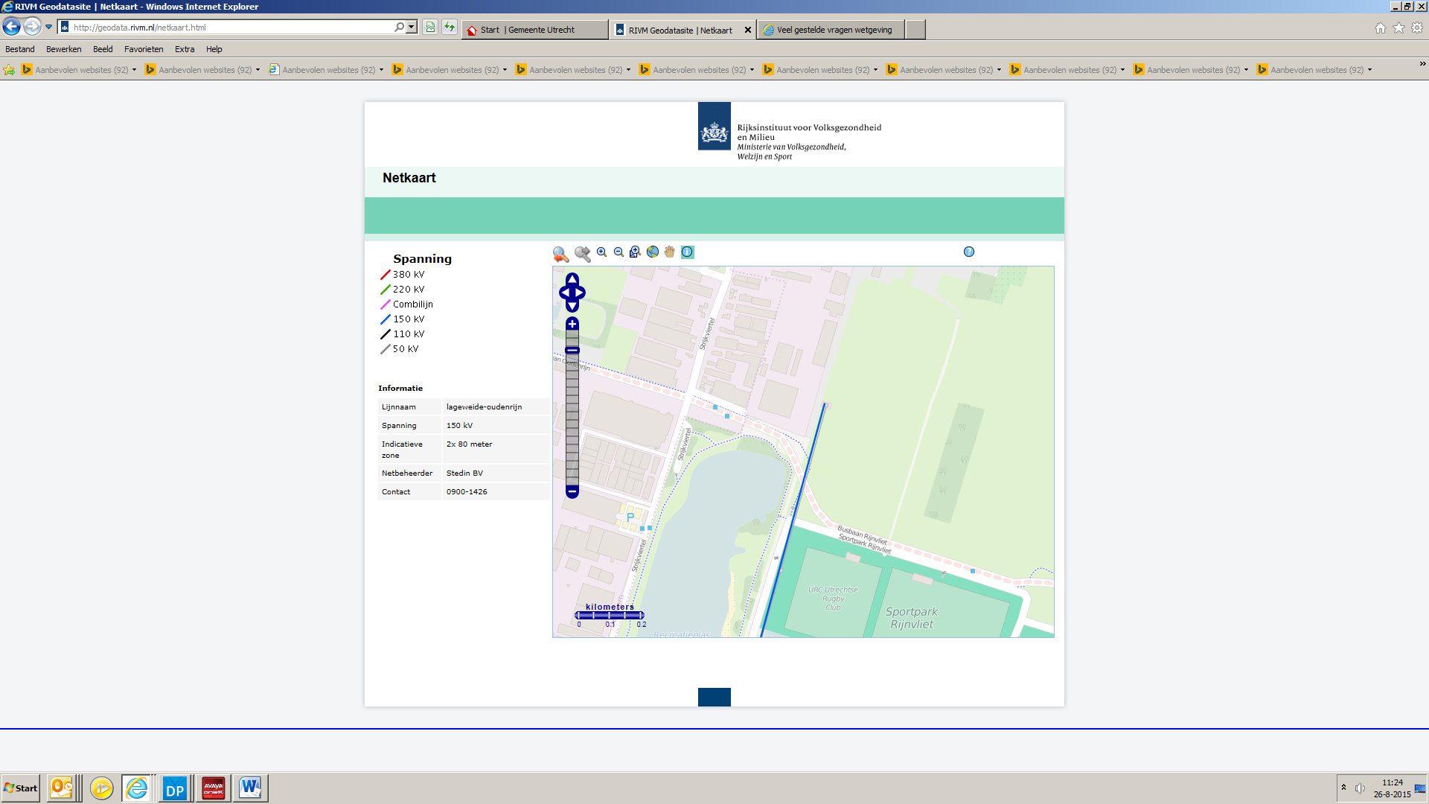
Task: Click the Windows Start button
Action: coord(20,788)
